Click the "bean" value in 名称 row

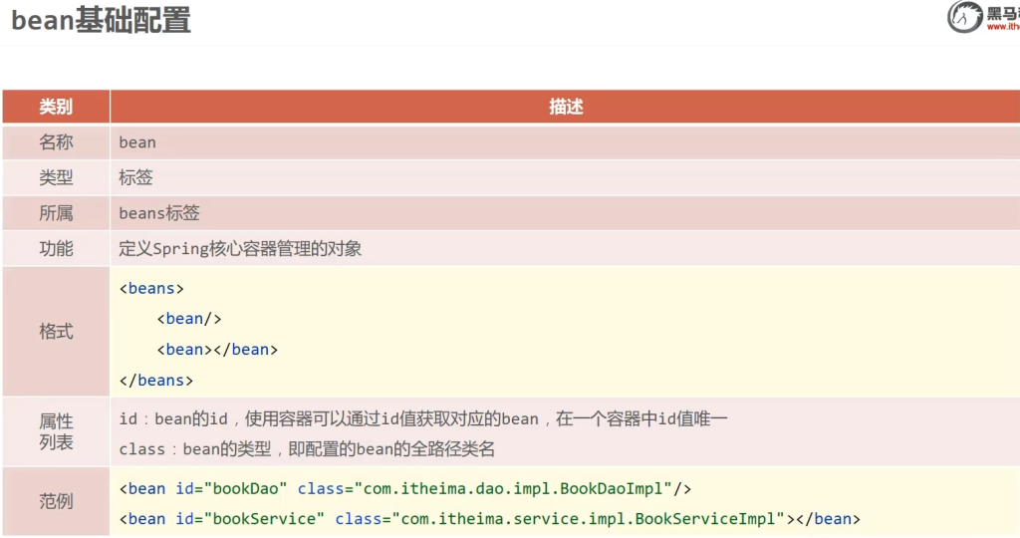(x=137, y=142)
